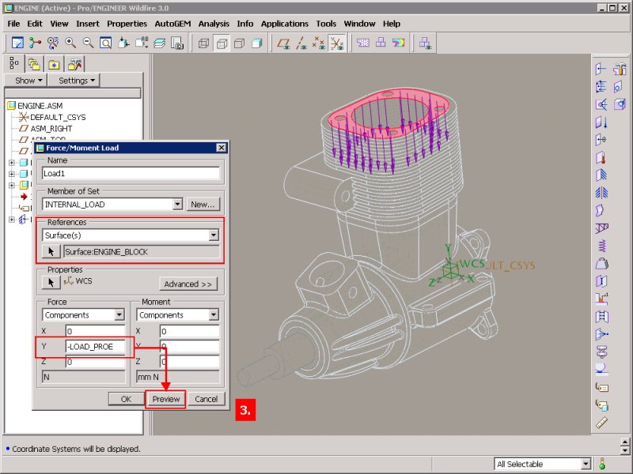This screenshot has width=633, height=474.
Task: Switch to Wireframe display mode
Action: [204, 43]
